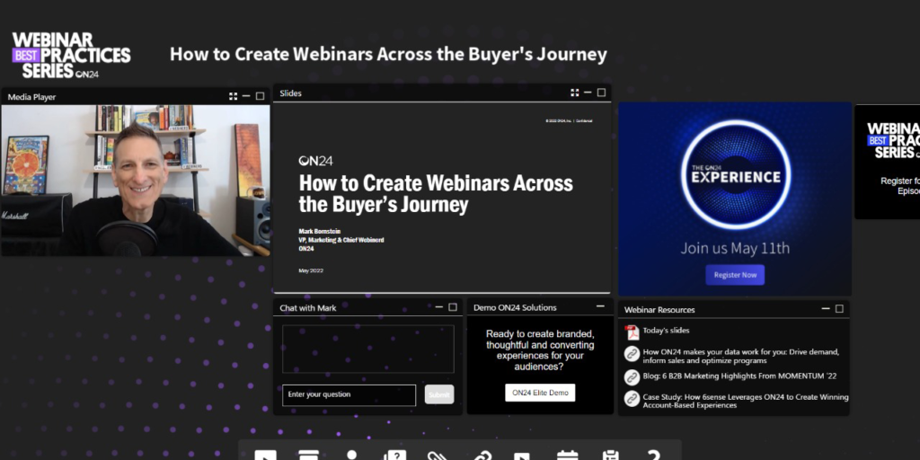Open Blog: 6 B2B Marketing Highlights link
This screenshot has width=920, height=460.
[740, 376]
